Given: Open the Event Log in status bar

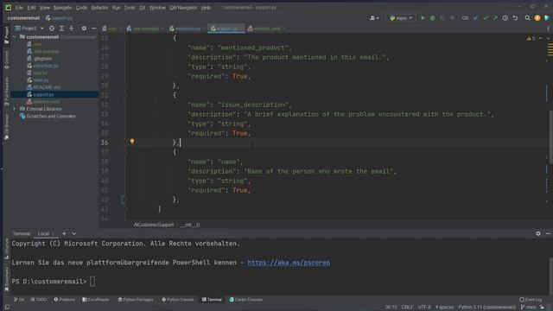Looking at the screenshot, I should 531,300.
